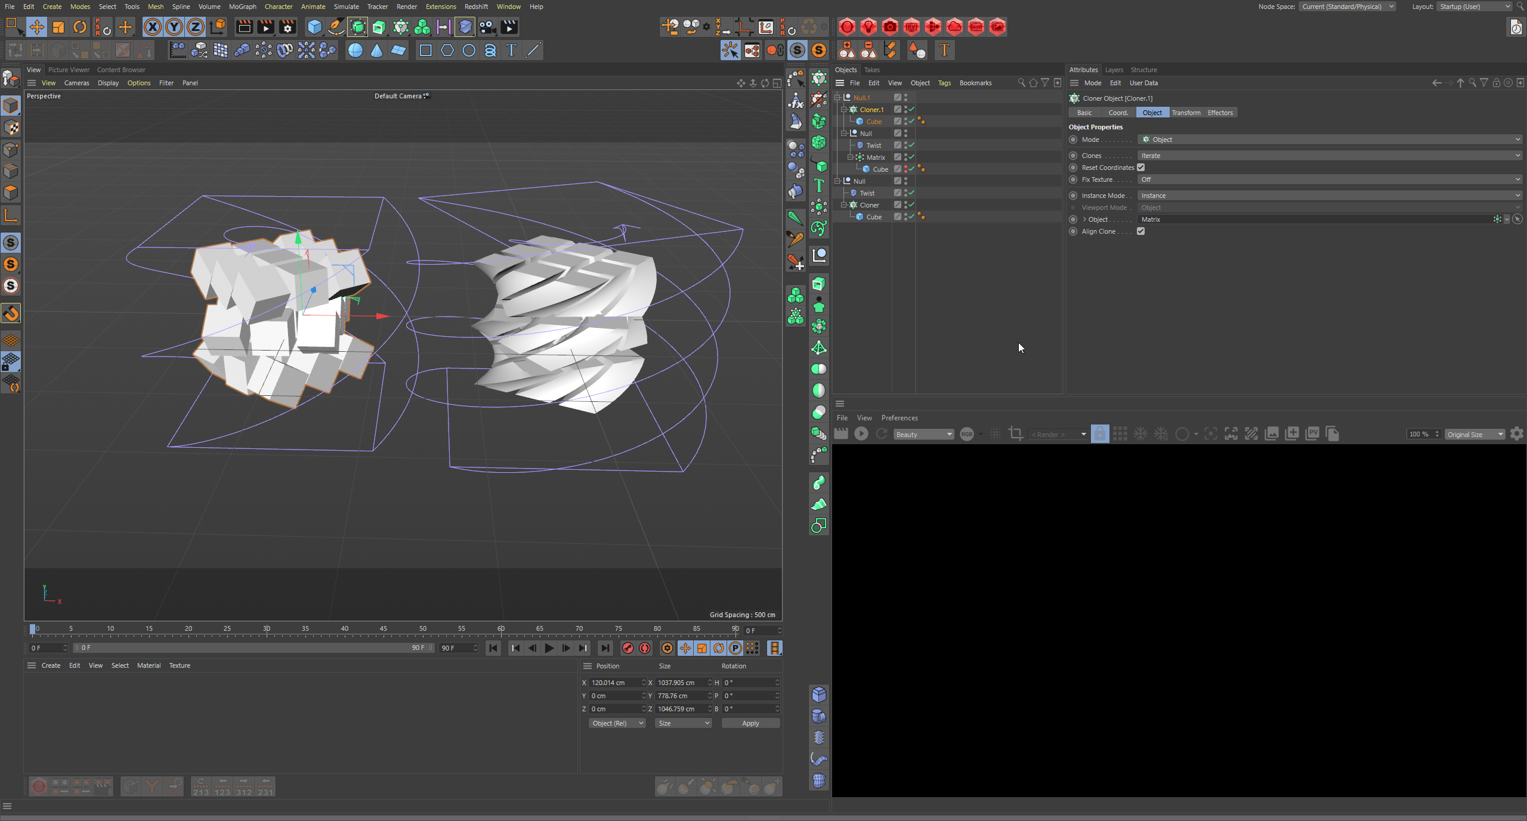Open the MoGraph menu
Screen dimensions: 1527x821
pyautogui.click(x=242, y=7)
